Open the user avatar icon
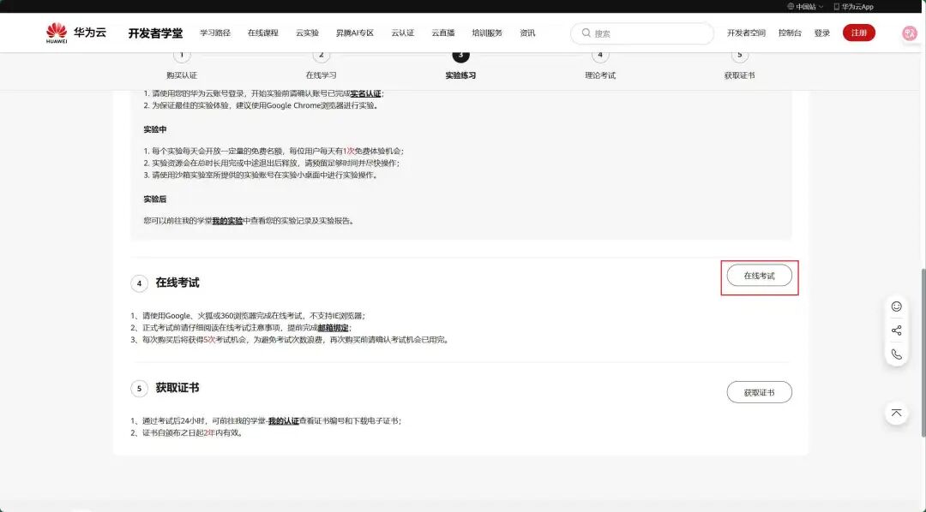Image resolution: width=926 pixels, height=512 pixels. [910, 33]
